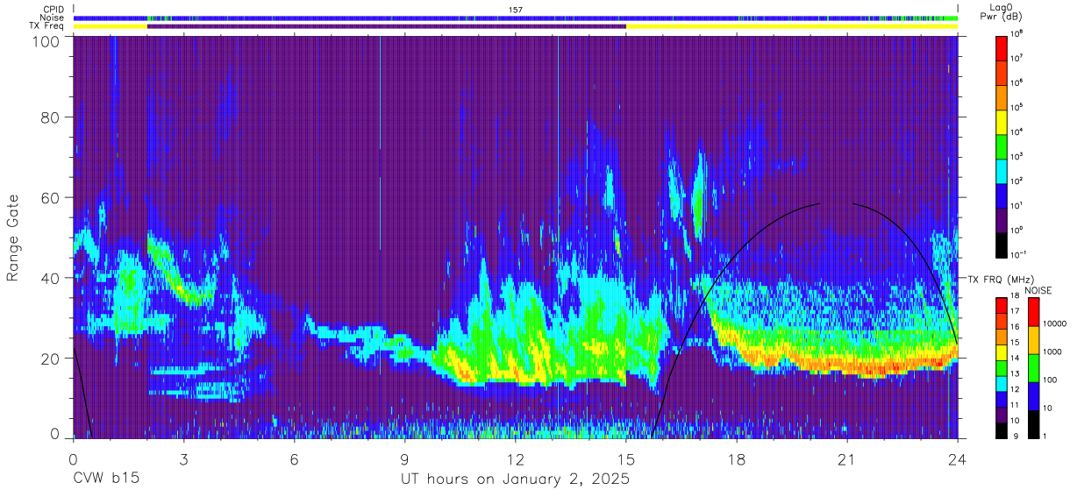Click the noise scale label 100
This screenshot has height=497, width=1077.
[x=1052, y=380]
